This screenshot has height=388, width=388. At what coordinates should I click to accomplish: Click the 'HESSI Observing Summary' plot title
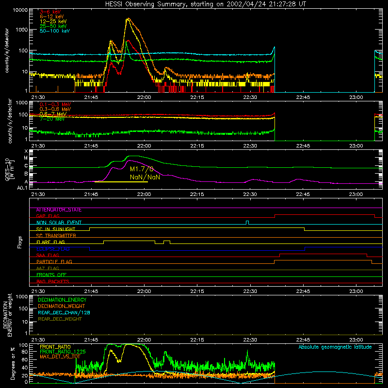(205, 4)
